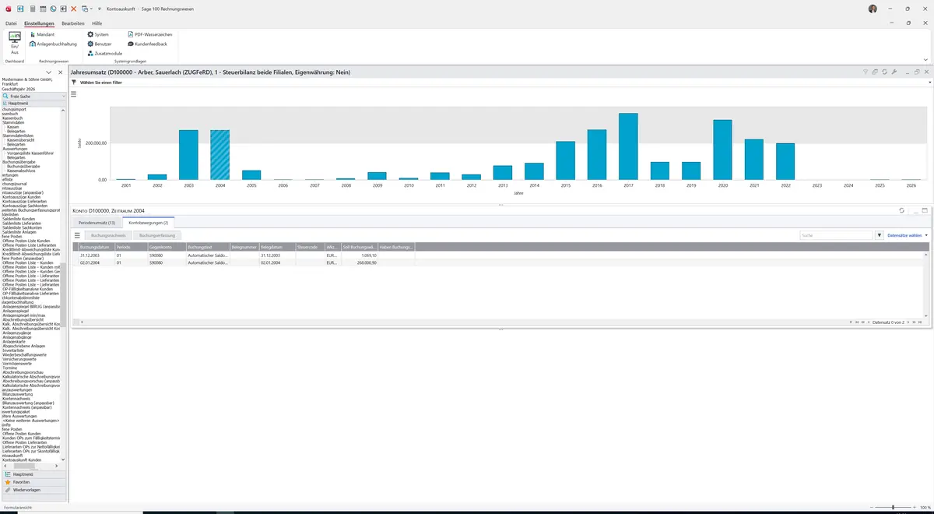Open Benutzer settings

pos(100,44)
